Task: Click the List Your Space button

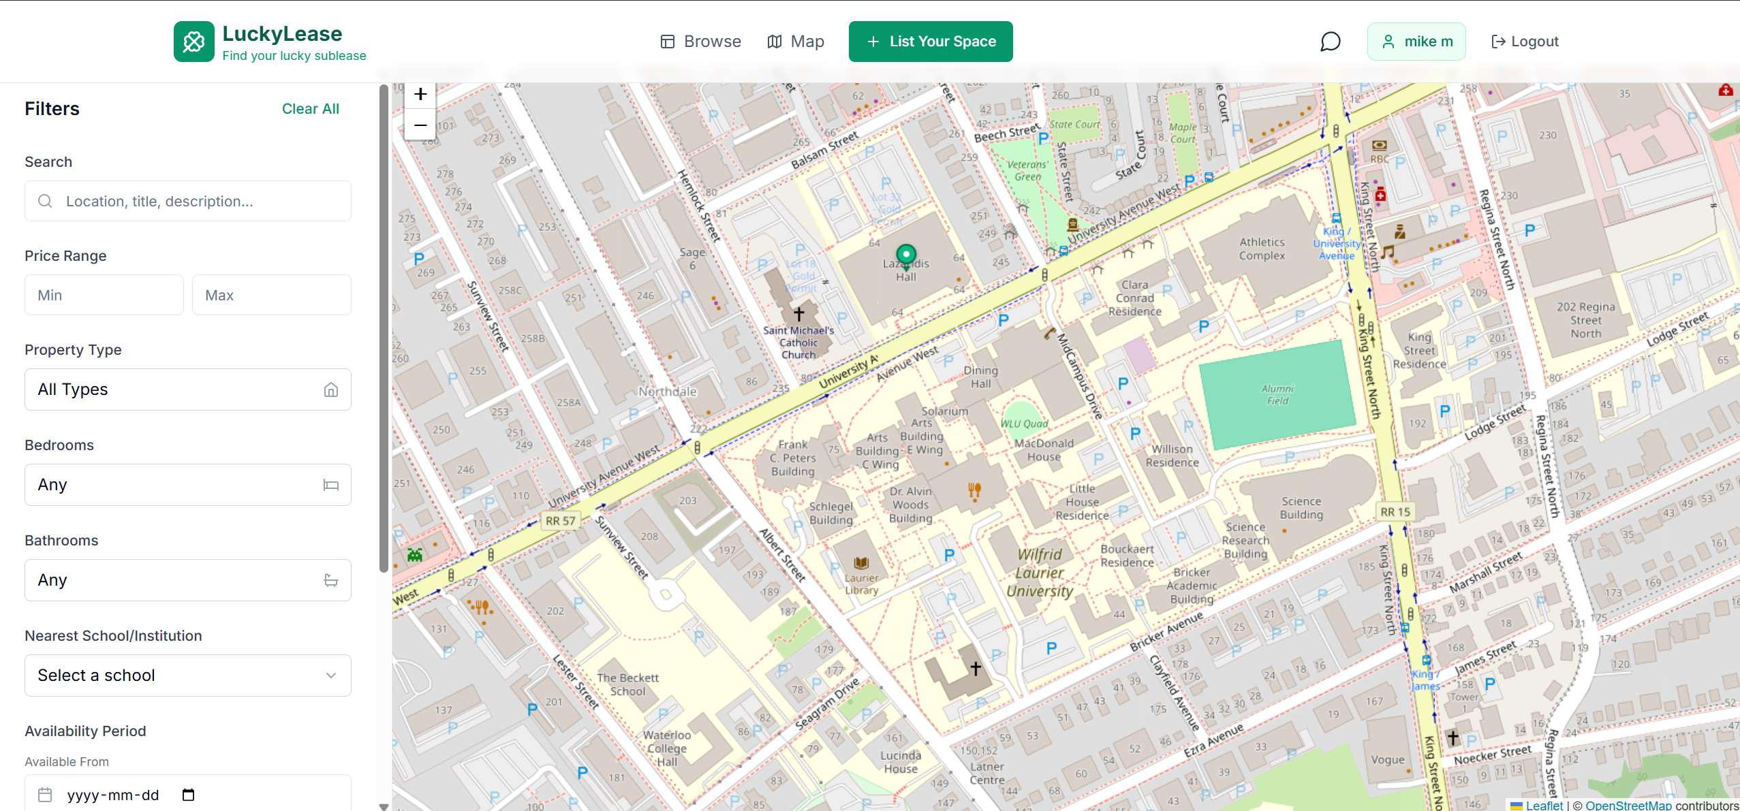Action: [931, 42]
